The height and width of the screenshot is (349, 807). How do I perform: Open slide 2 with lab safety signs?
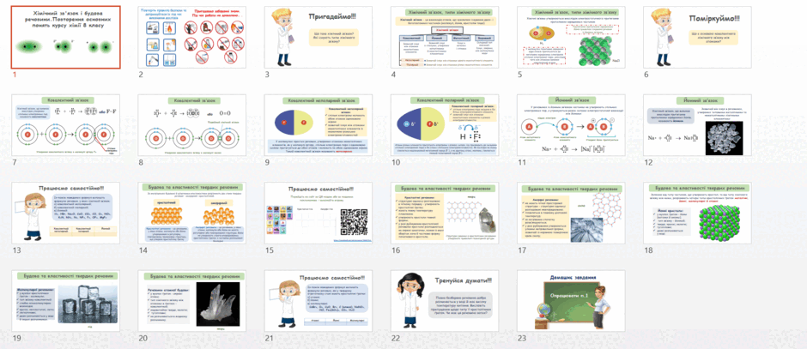(x=192, y=37)
